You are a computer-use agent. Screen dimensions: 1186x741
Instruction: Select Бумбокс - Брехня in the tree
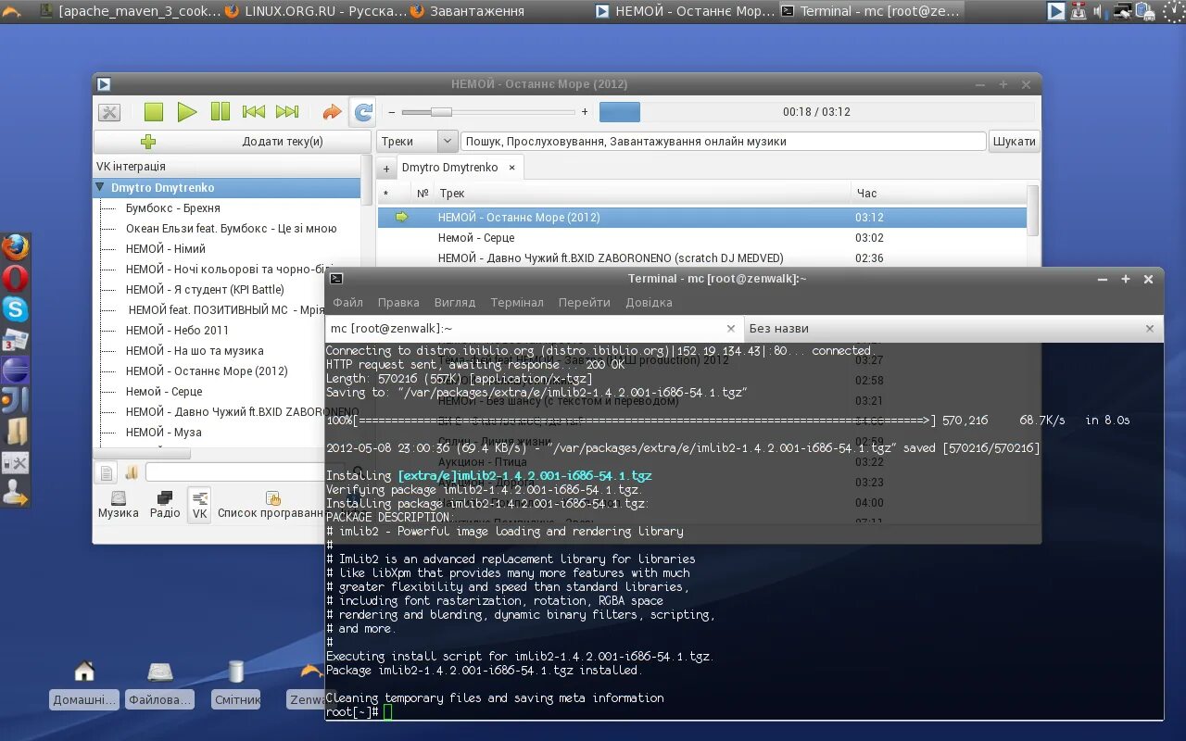click(173, 208)
